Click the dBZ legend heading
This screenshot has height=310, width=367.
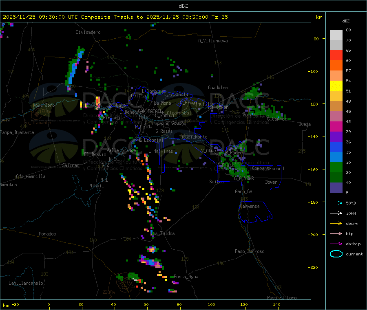coord(346,21)
